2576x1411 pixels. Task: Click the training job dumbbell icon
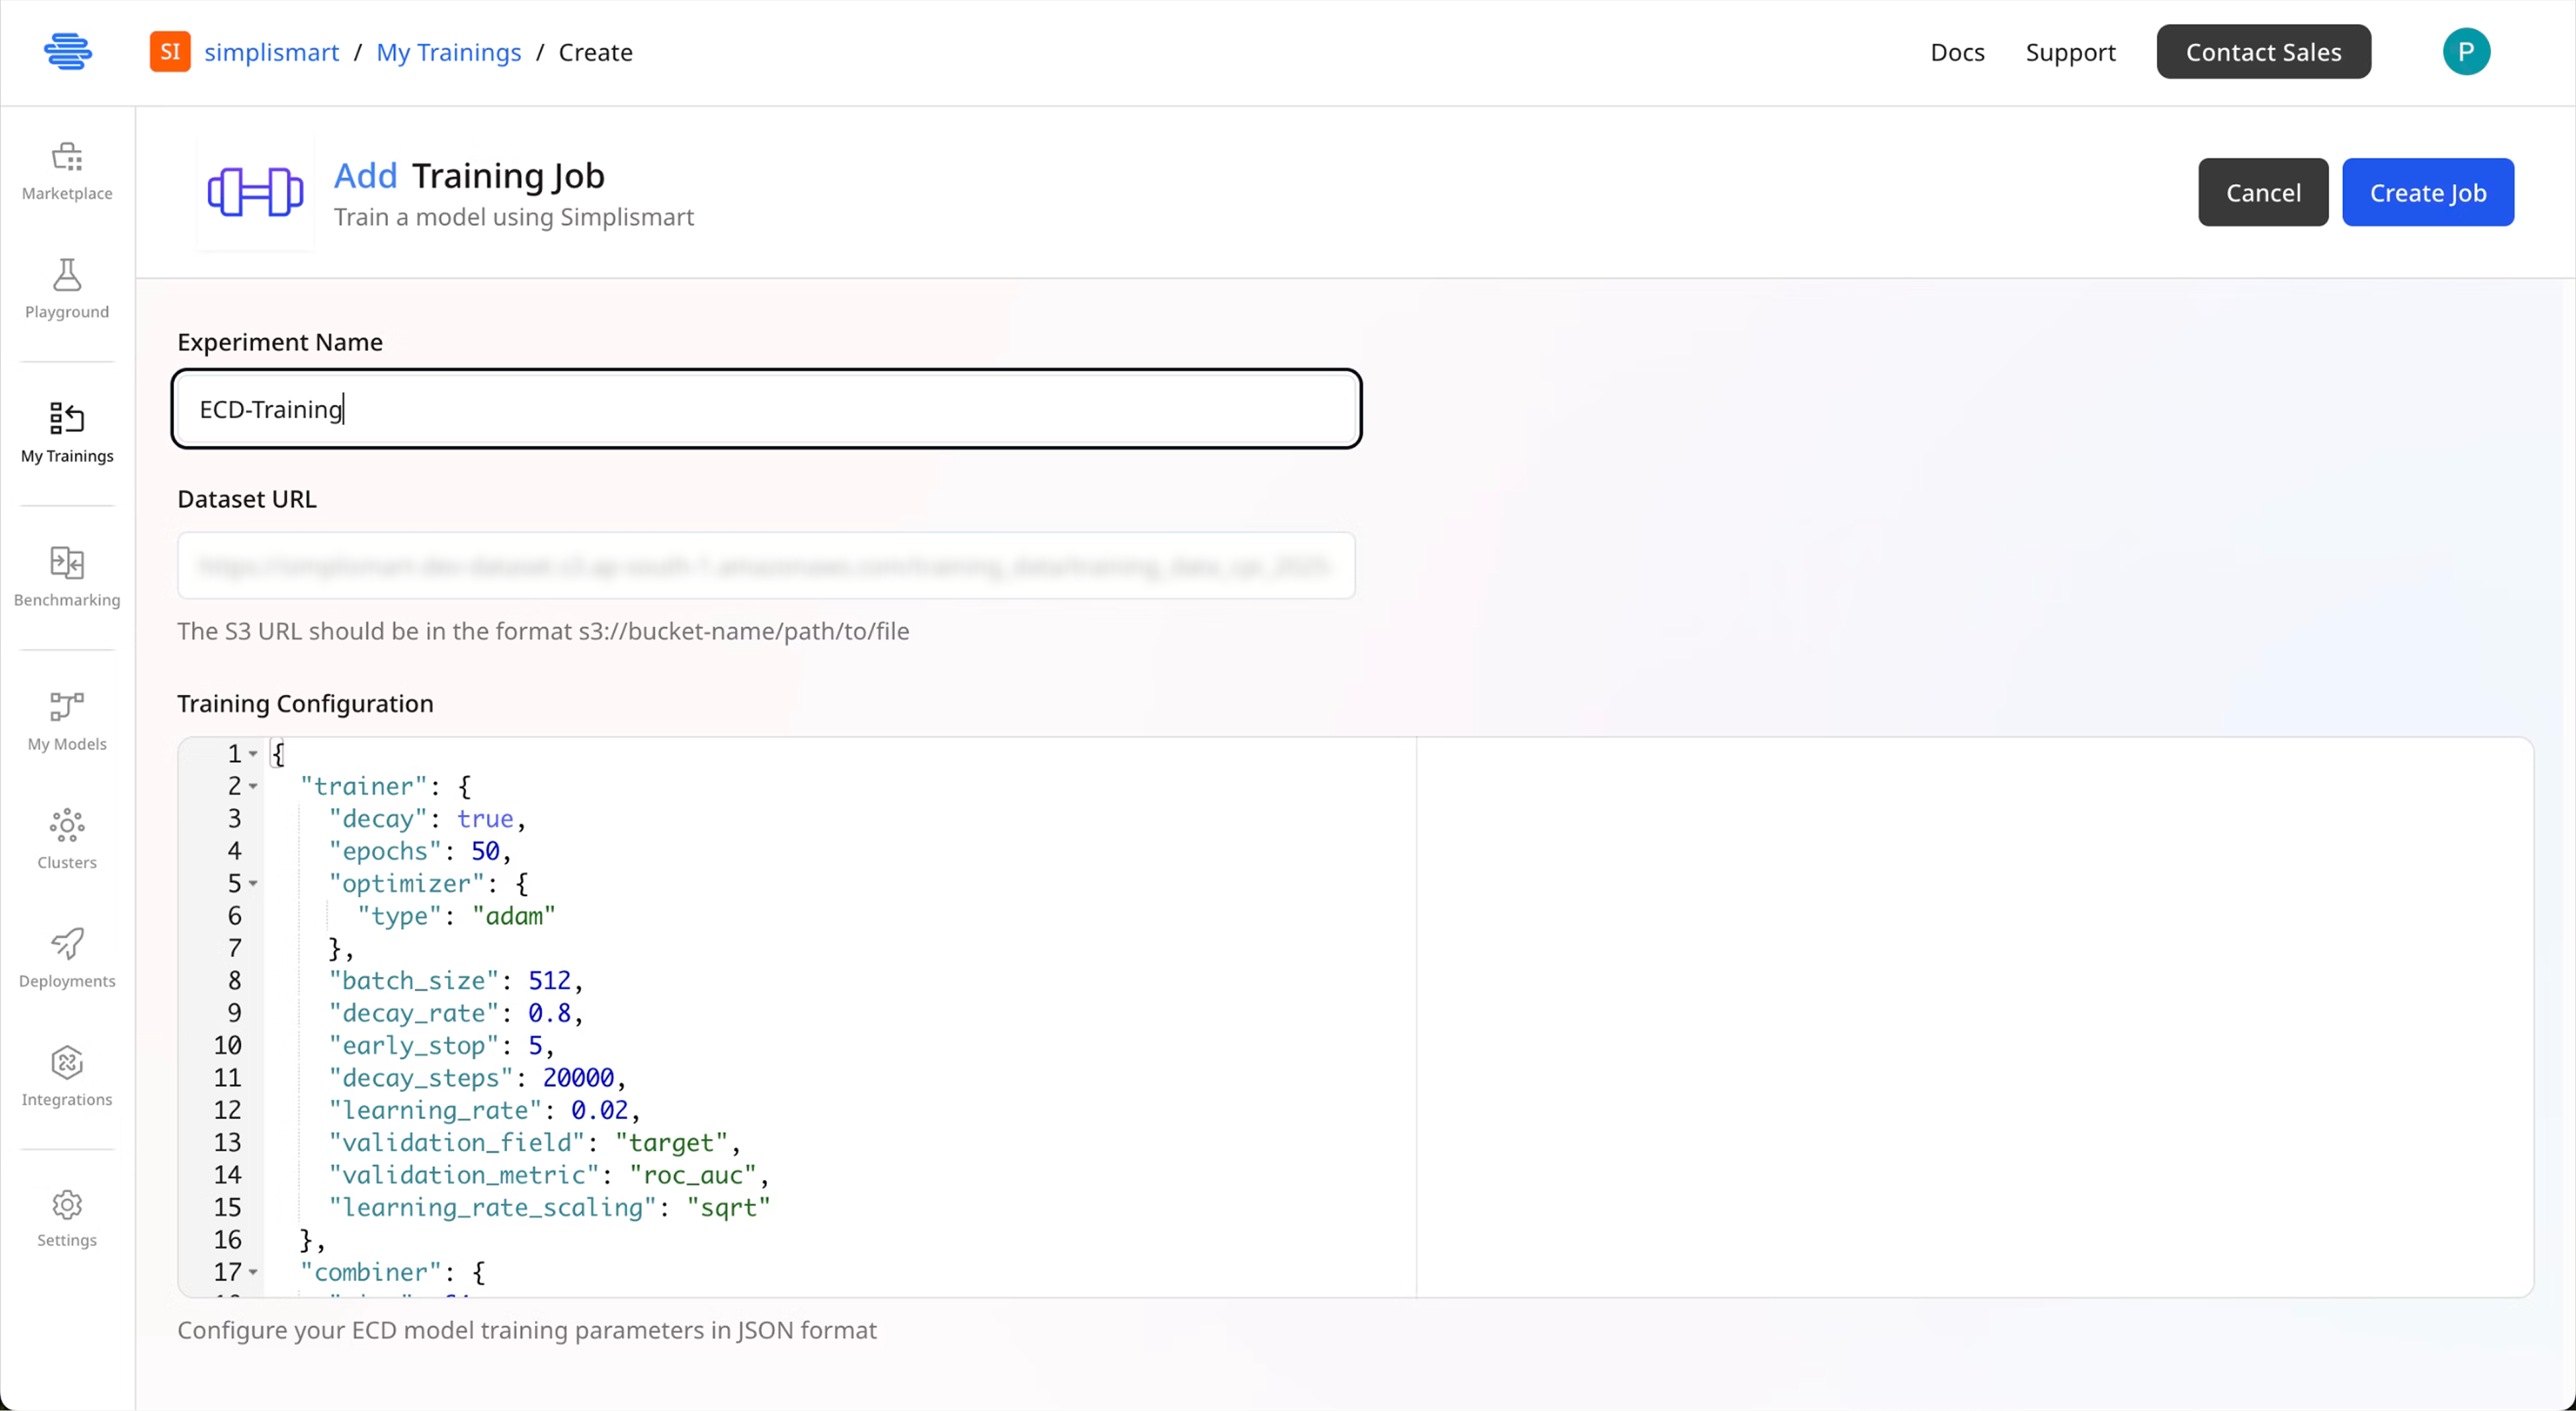pyautogui.click(x=254, y=192)
